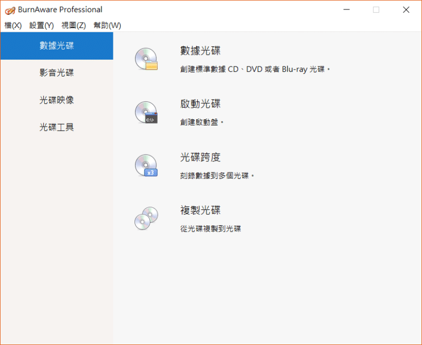Click the BurnAware logo in title bar

[10, 11]
